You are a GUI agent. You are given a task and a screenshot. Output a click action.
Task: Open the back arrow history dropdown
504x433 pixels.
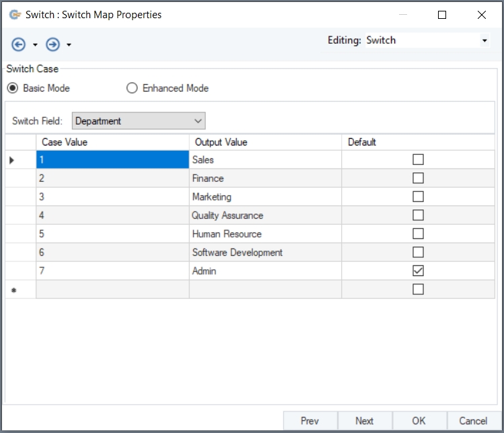click(x=35, y=45)
